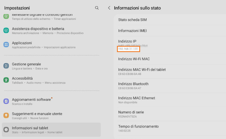Image resolution: width=226 pixels, height=139 pixels.
Task: Click Applicazioni predefinite subtitle
Action: coord(26,47)
